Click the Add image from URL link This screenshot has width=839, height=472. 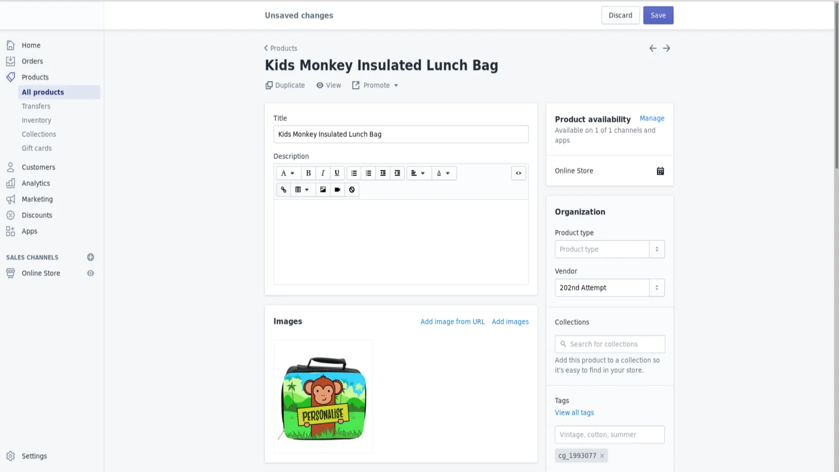(x=452, y=321)
